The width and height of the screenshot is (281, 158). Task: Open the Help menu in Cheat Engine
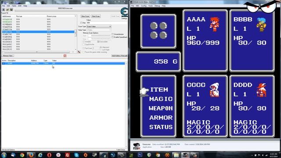point(25,6)
